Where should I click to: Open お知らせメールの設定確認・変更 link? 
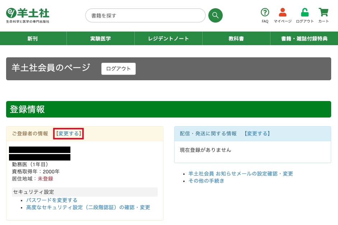[241, 173]
